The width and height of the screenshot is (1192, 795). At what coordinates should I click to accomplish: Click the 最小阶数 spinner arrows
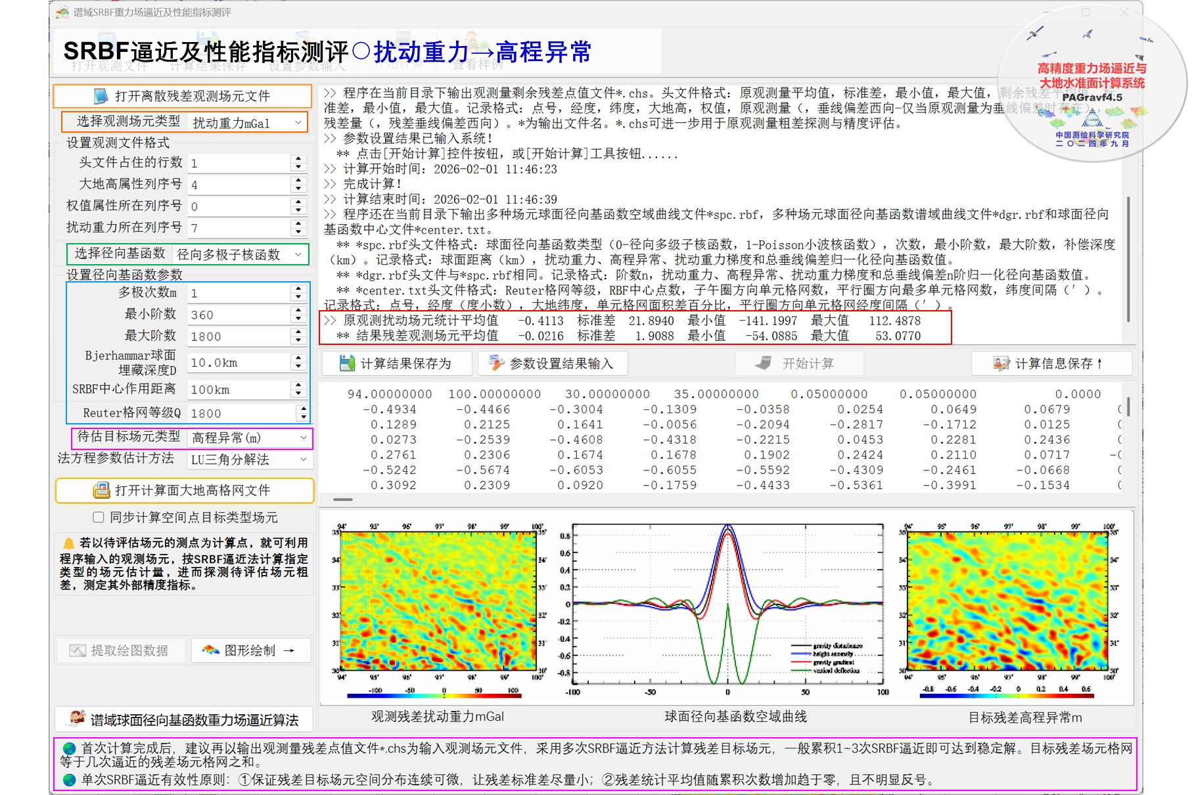[299, 315]
